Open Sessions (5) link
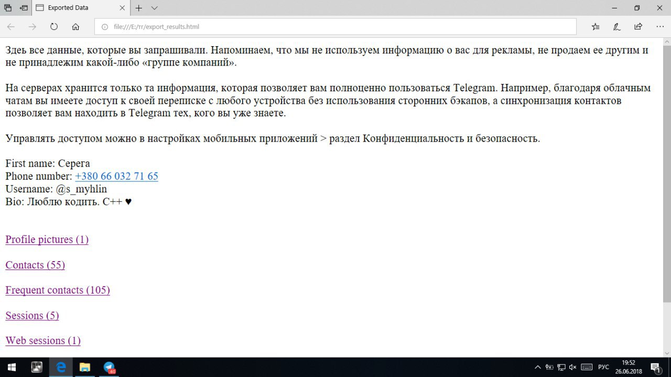Viewport: 671px width, 377px height. (32, 316)
